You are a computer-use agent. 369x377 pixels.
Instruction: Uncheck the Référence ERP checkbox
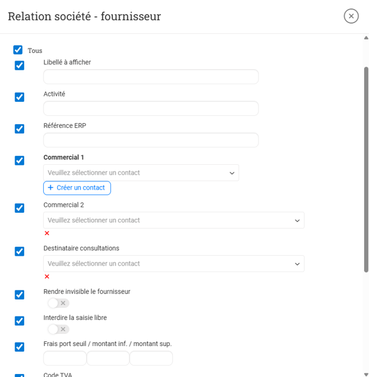[19, 128]
